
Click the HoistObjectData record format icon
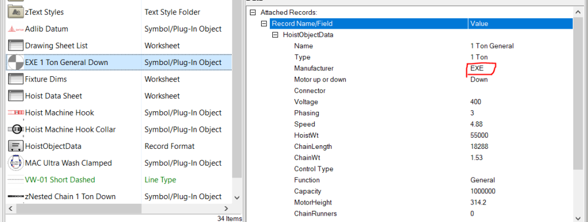point(16,146)
